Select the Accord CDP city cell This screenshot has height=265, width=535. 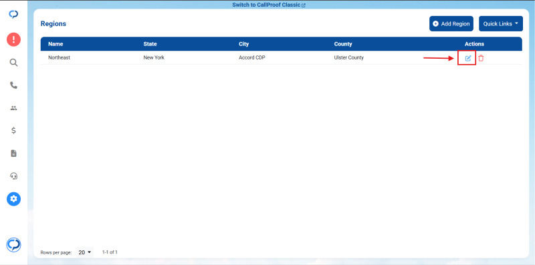tap(252, 57)
